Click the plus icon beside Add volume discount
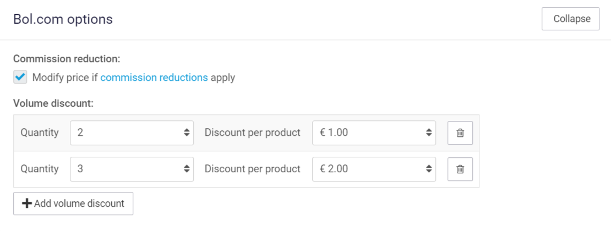The image size is (611, 231). pos(26,204)
